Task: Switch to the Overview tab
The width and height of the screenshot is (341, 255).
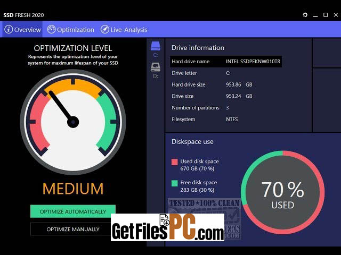Action: 22,30
